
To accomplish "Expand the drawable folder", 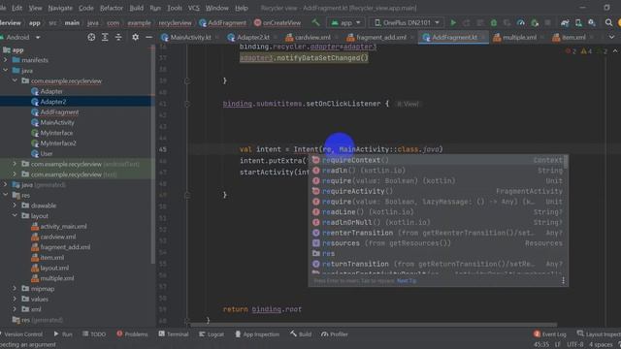I will (x=15, y=206).
